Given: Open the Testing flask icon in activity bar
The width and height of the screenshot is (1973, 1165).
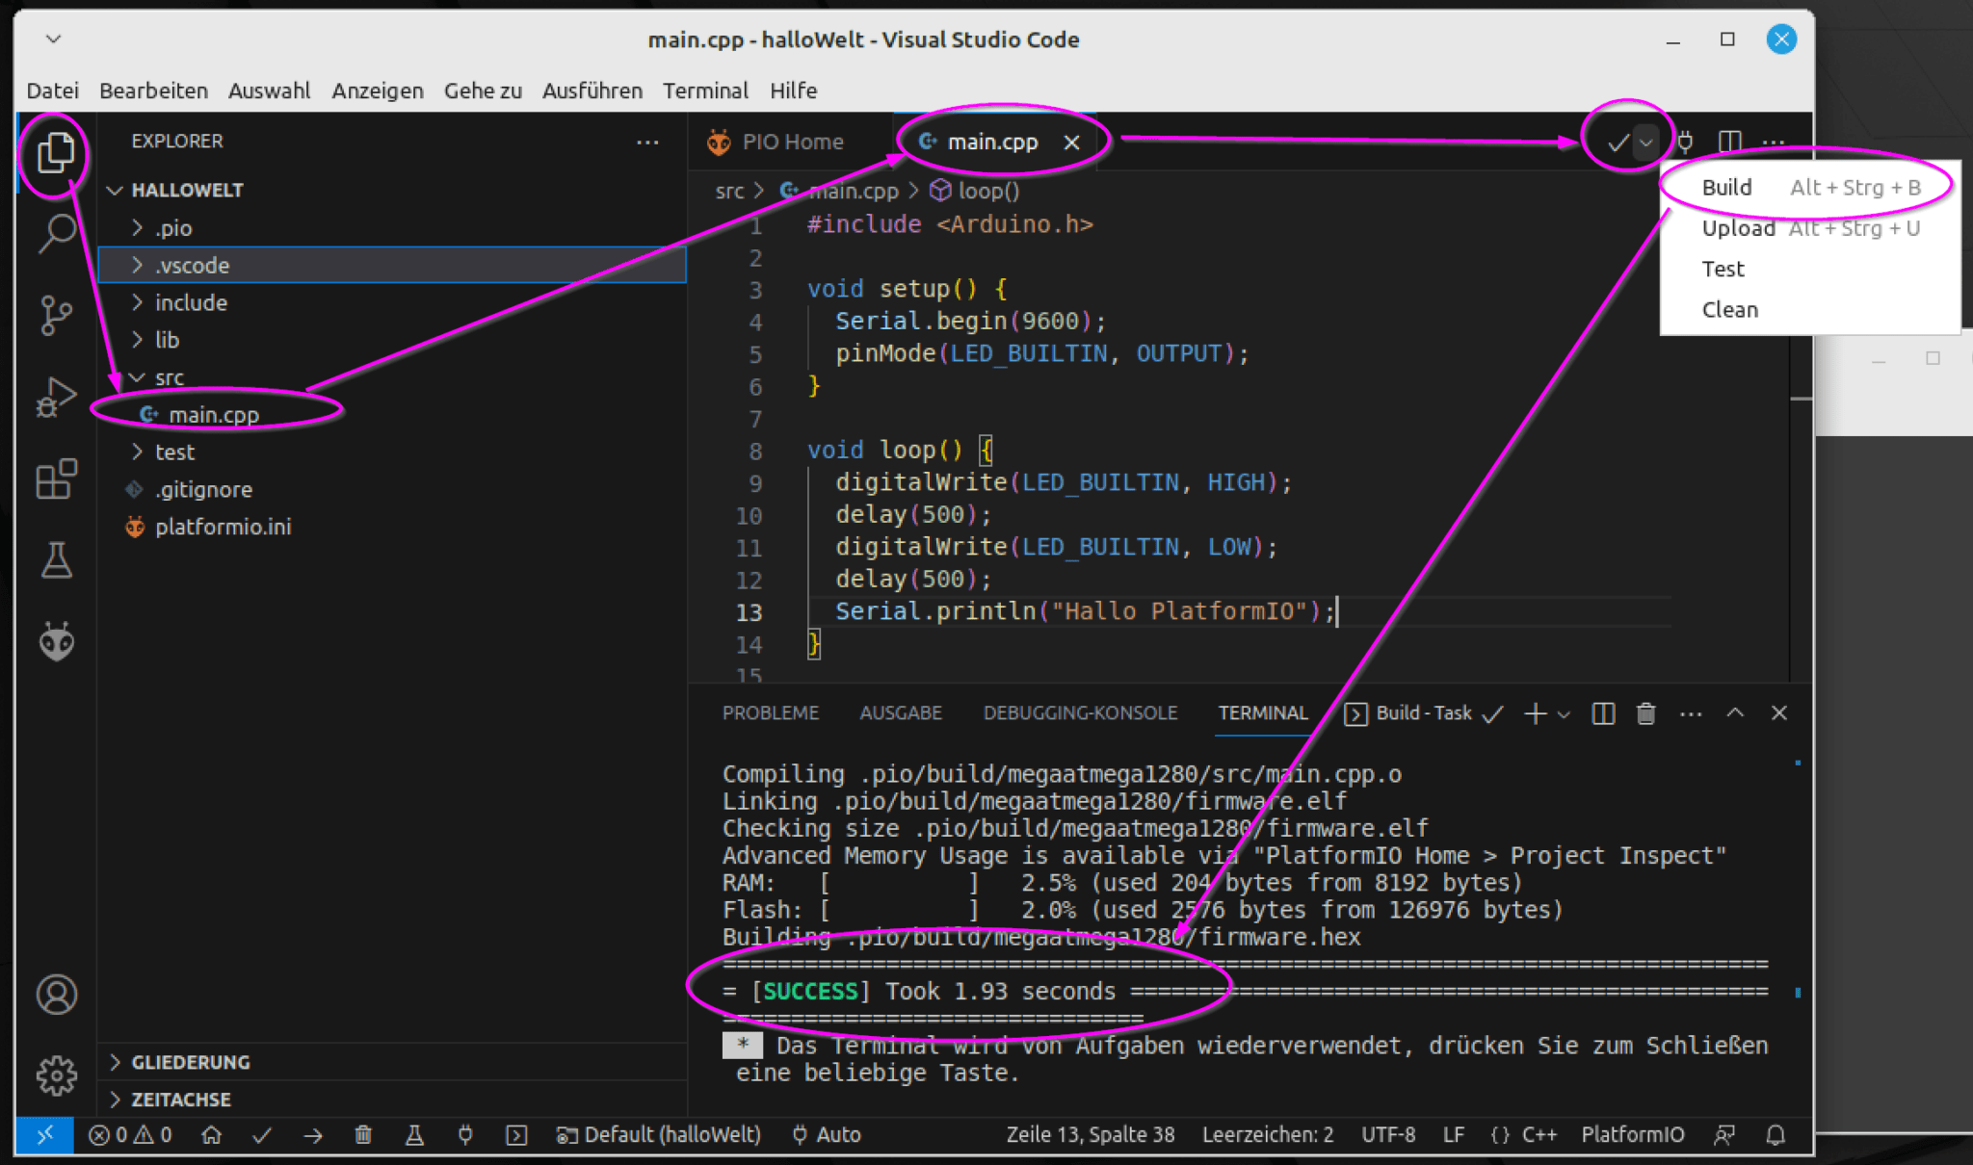Looking at the screenshot, I should click(x=55, y=560).
